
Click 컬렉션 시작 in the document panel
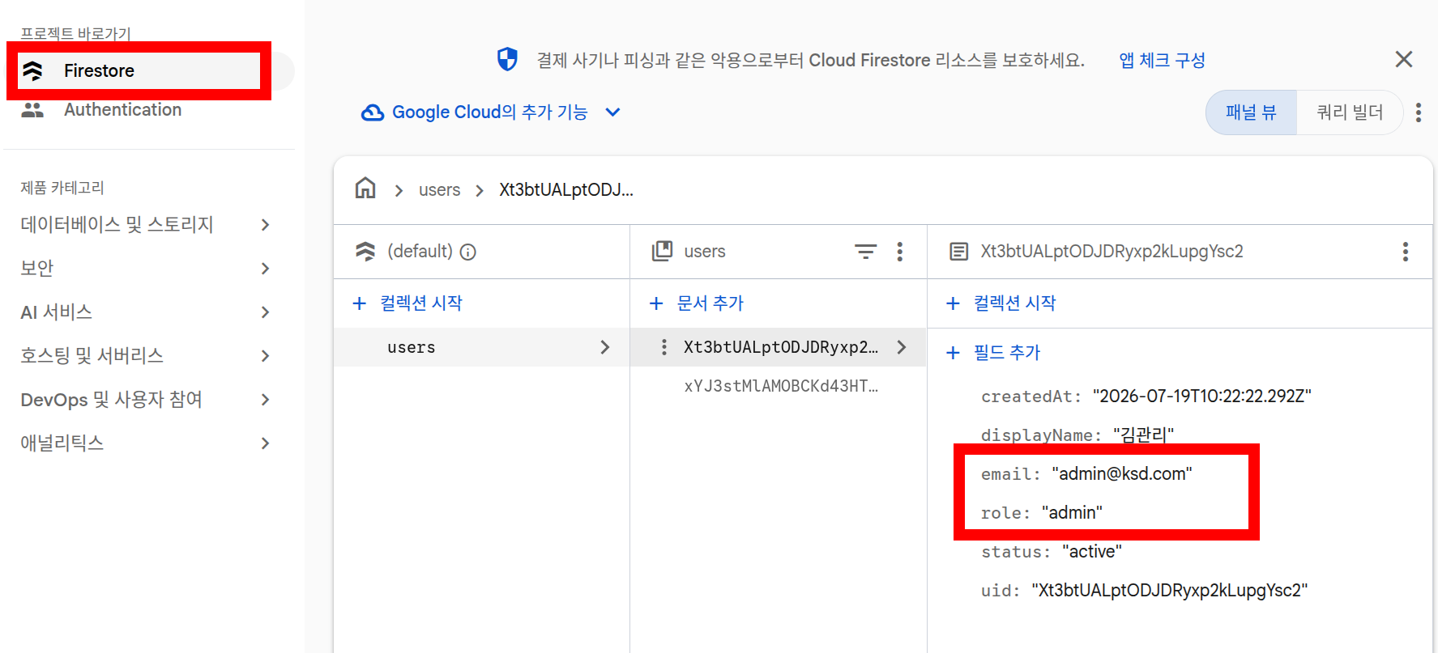pos(1001,303)
